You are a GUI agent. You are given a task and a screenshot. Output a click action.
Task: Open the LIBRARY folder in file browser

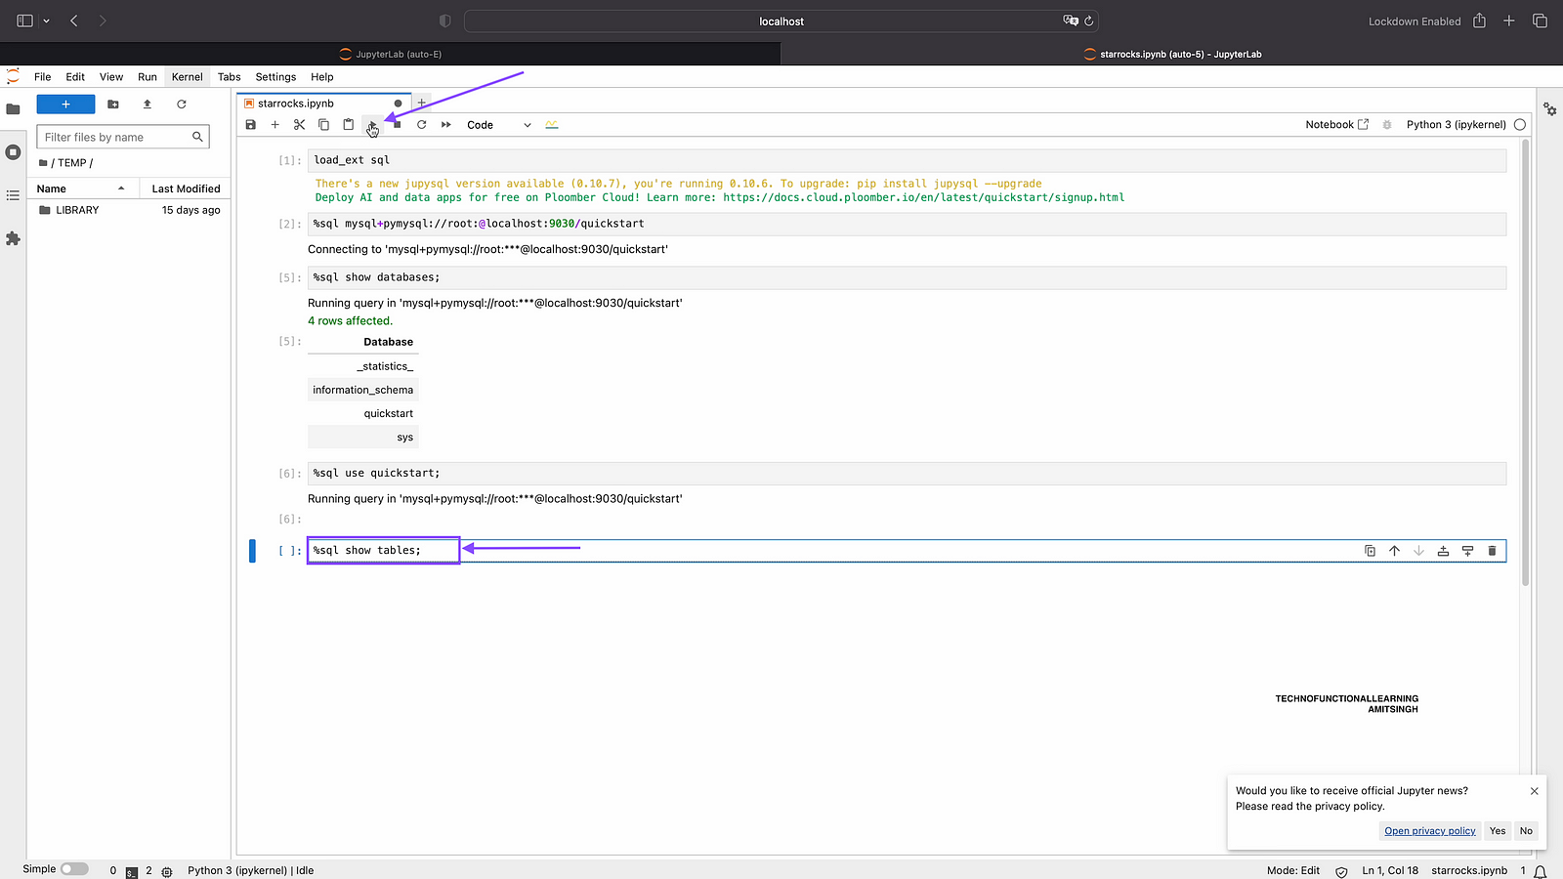77,210
